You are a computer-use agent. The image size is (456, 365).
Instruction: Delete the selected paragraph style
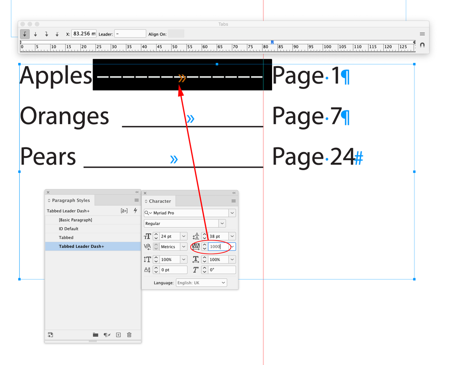pos(129,335)
